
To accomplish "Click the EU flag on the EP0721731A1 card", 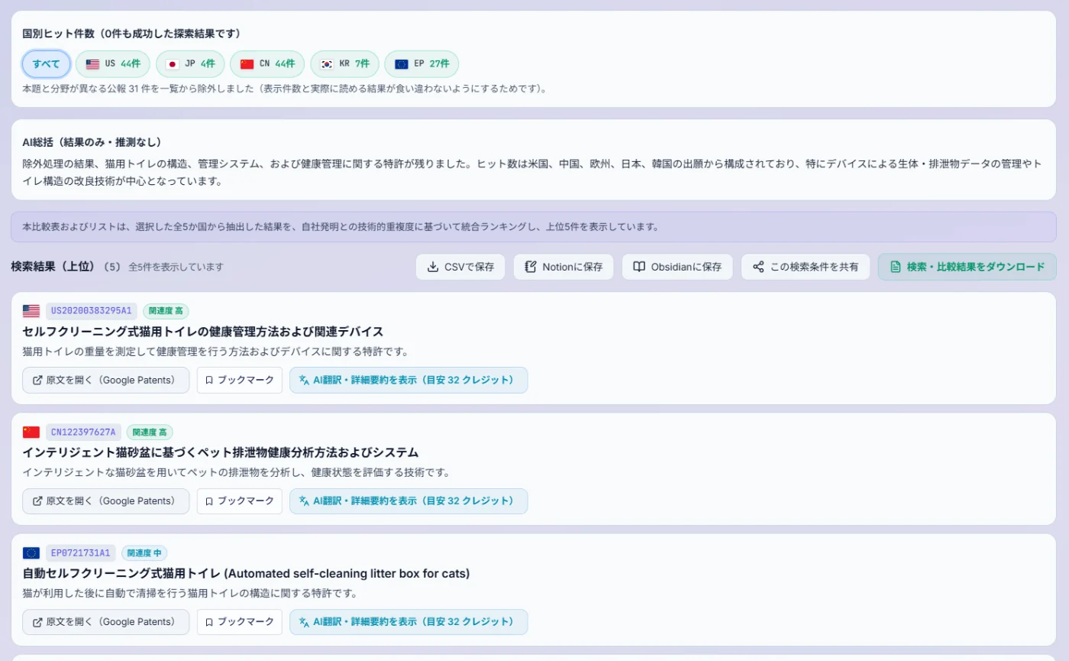I will tap(31, 552).
